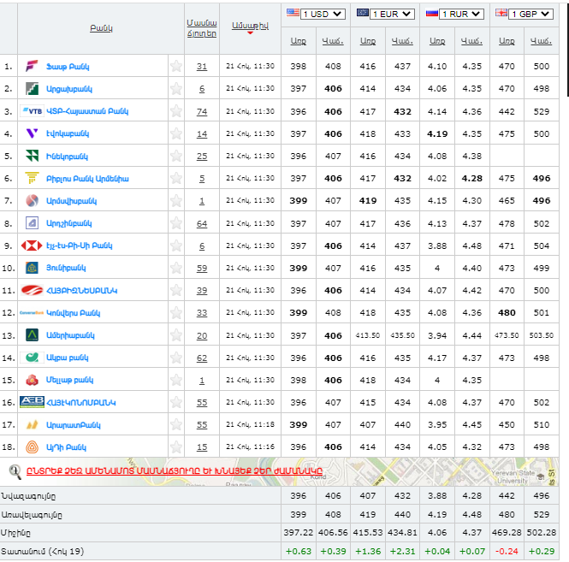Click the Fast Bank logo icon
The width and height of the screenshot is (569, 562).
click(x=32, y=66)
